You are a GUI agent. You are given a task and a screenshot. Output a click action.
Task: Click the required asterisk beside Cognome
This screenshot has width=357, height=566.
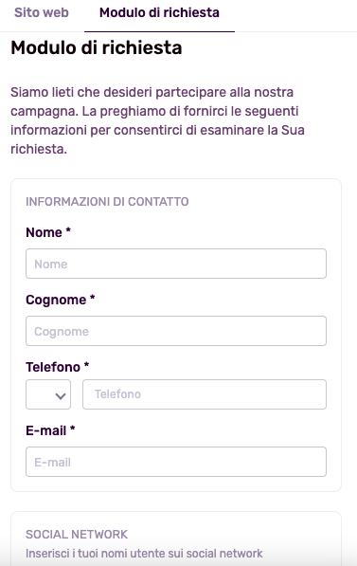(92, 298)
